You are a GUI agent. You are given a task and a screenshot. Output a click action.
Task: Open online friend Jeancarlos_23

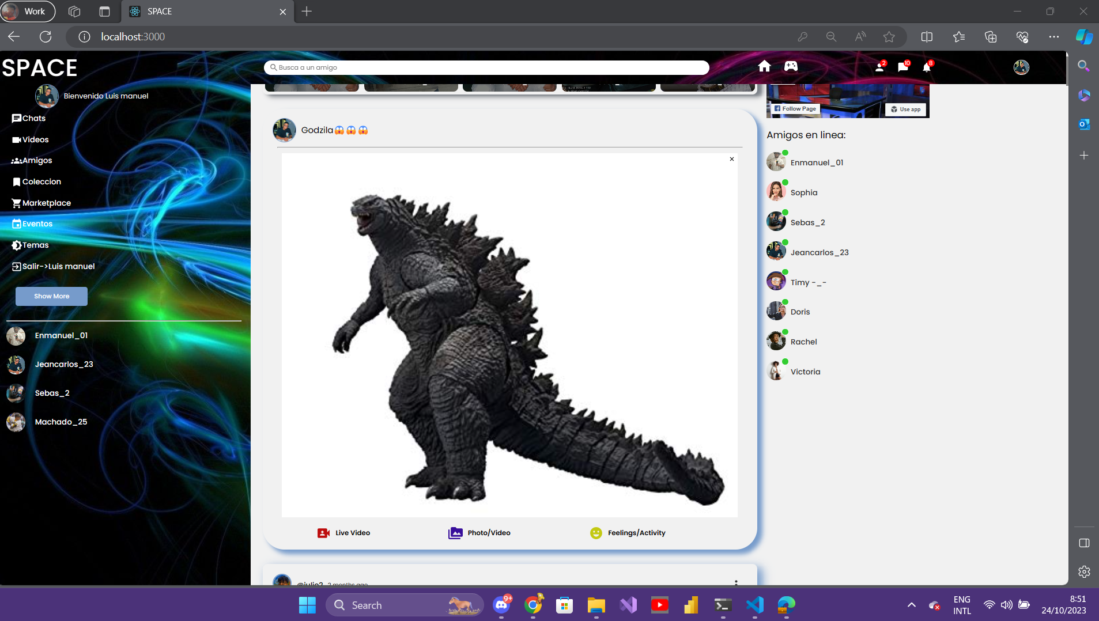[x=808, y=252]
